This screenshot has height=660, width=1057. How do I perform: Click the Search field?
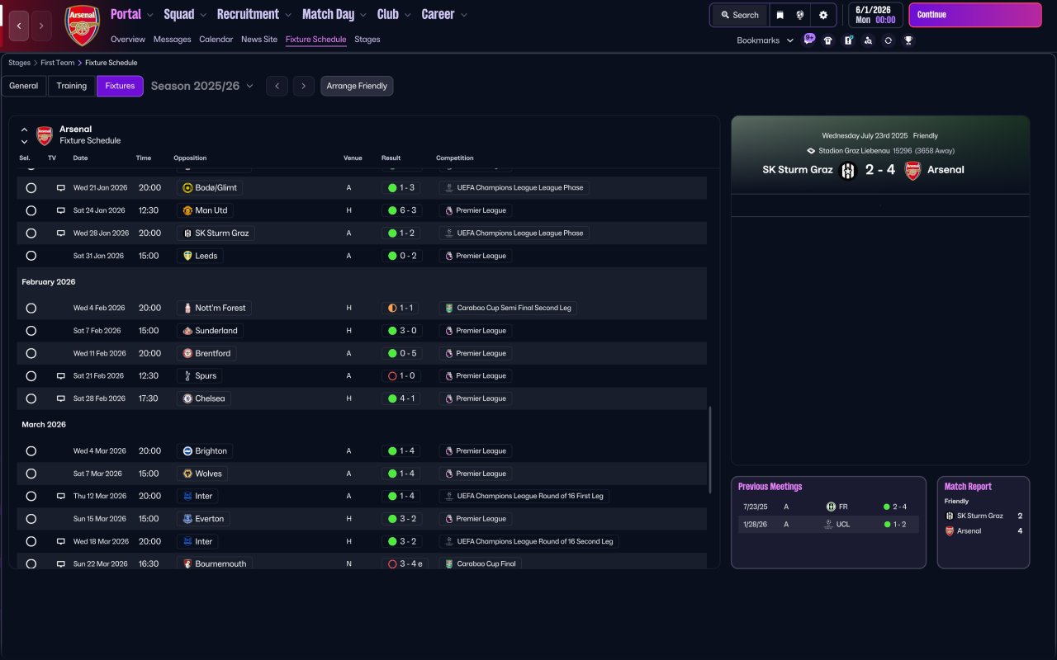point(739,15)
